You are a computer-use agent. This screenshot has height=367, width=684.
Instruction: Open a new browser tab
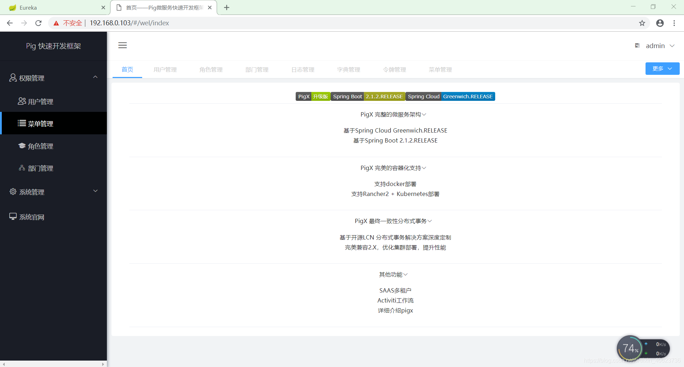coord(227,7)
